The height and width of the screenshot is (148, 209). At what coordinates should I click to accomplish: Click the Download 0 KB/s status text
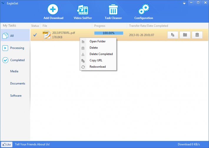[189, 144]
